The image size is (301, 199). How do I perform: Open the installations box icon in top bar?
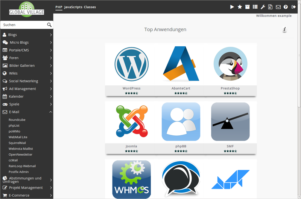pos(248,7)
